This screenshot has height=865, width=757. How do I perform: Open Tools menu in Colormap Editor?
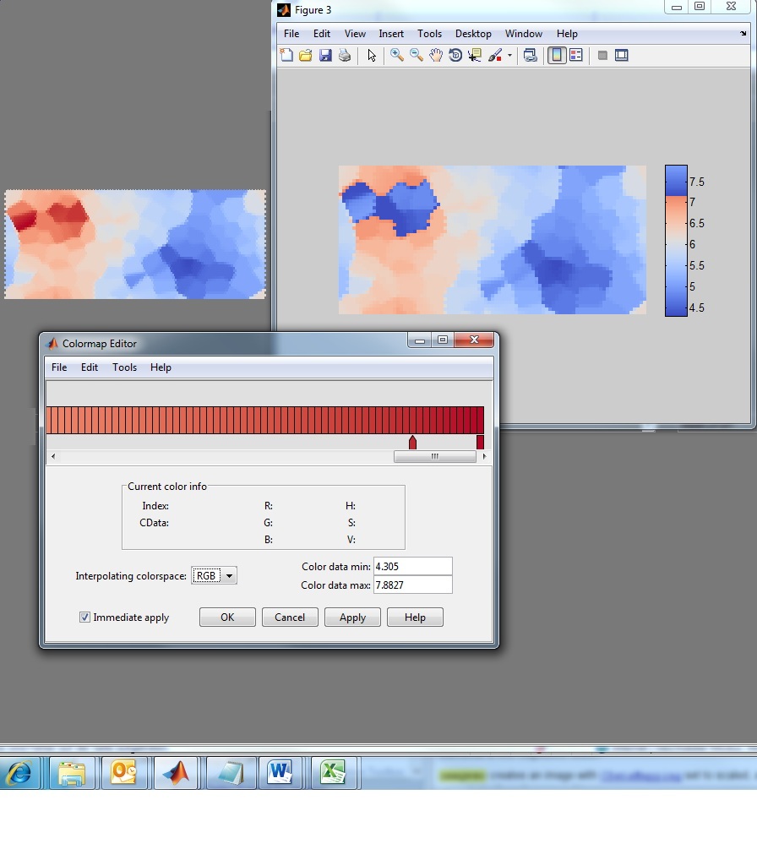tap(124, 367)
